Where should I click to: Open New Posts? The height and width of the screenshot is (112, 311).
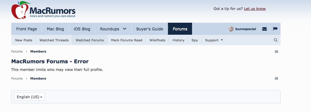(24, 40)
